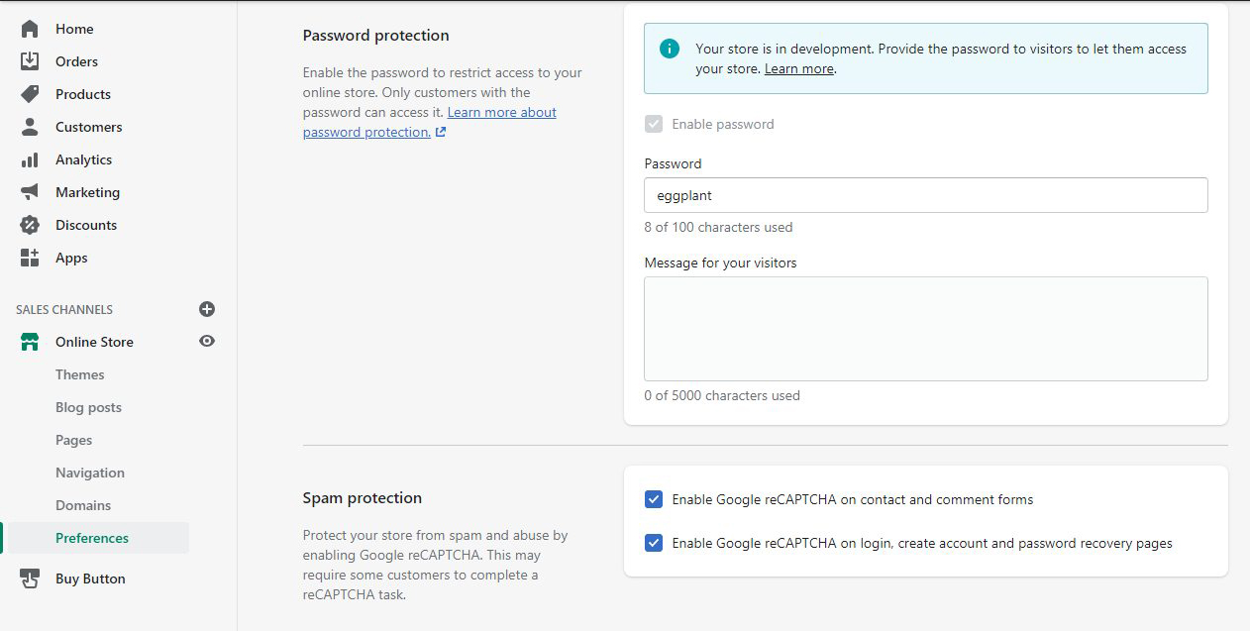Viewport: 1250px width, 631px height.
Task: Click the Customers person icon
Action: click(x=30, y=127)
